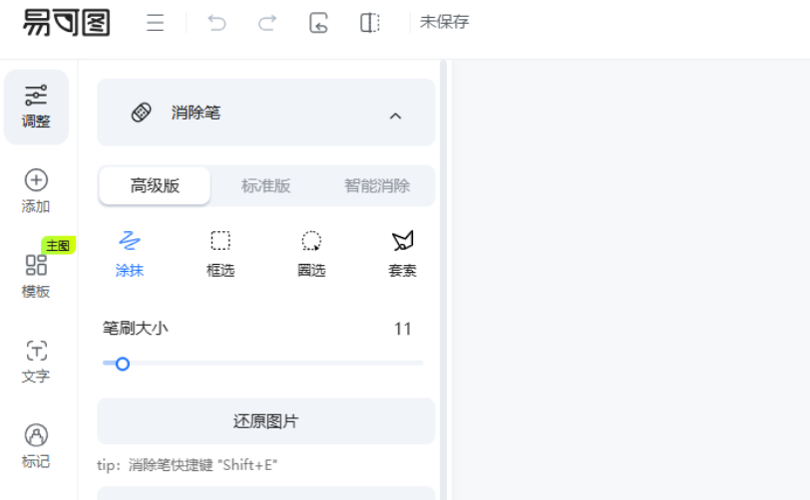Click the 笔刷大小 label
Screen dimensions: 810x500
click(136, 328)
